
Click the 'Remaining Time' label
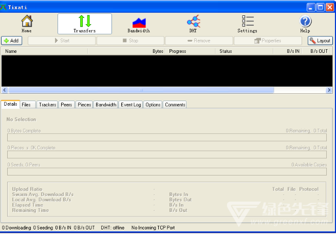30,210
